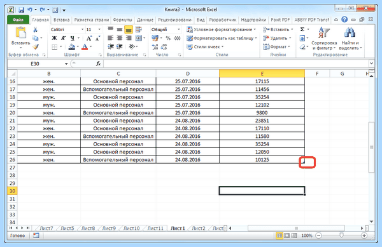
Task: Open the Формат cells dropdown
Action: (x=276, y=46)
